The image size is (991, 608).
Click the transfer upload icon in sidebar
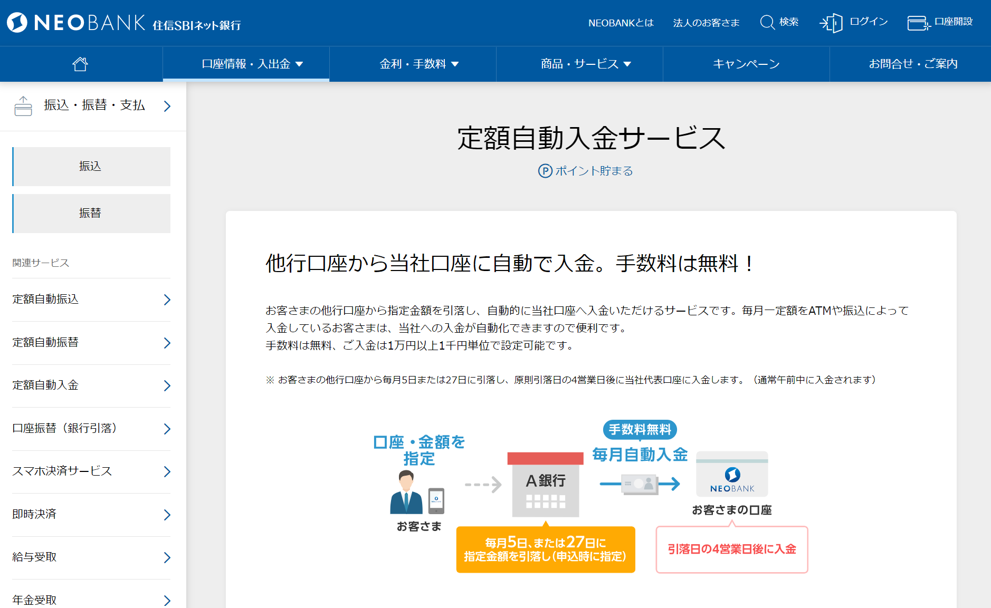(23, 106)
